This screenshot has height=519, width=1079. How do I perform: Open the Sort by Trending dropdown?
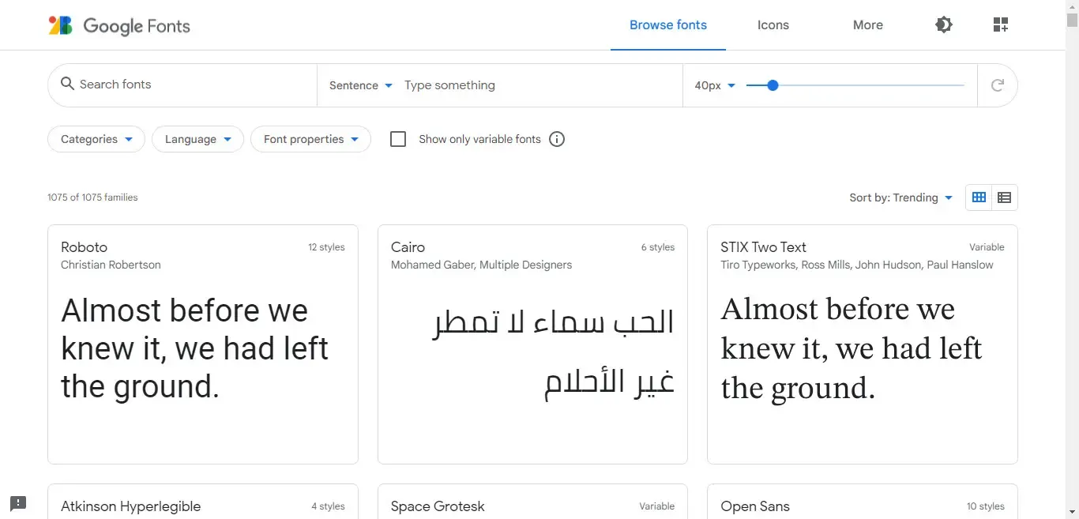(901, 197)
